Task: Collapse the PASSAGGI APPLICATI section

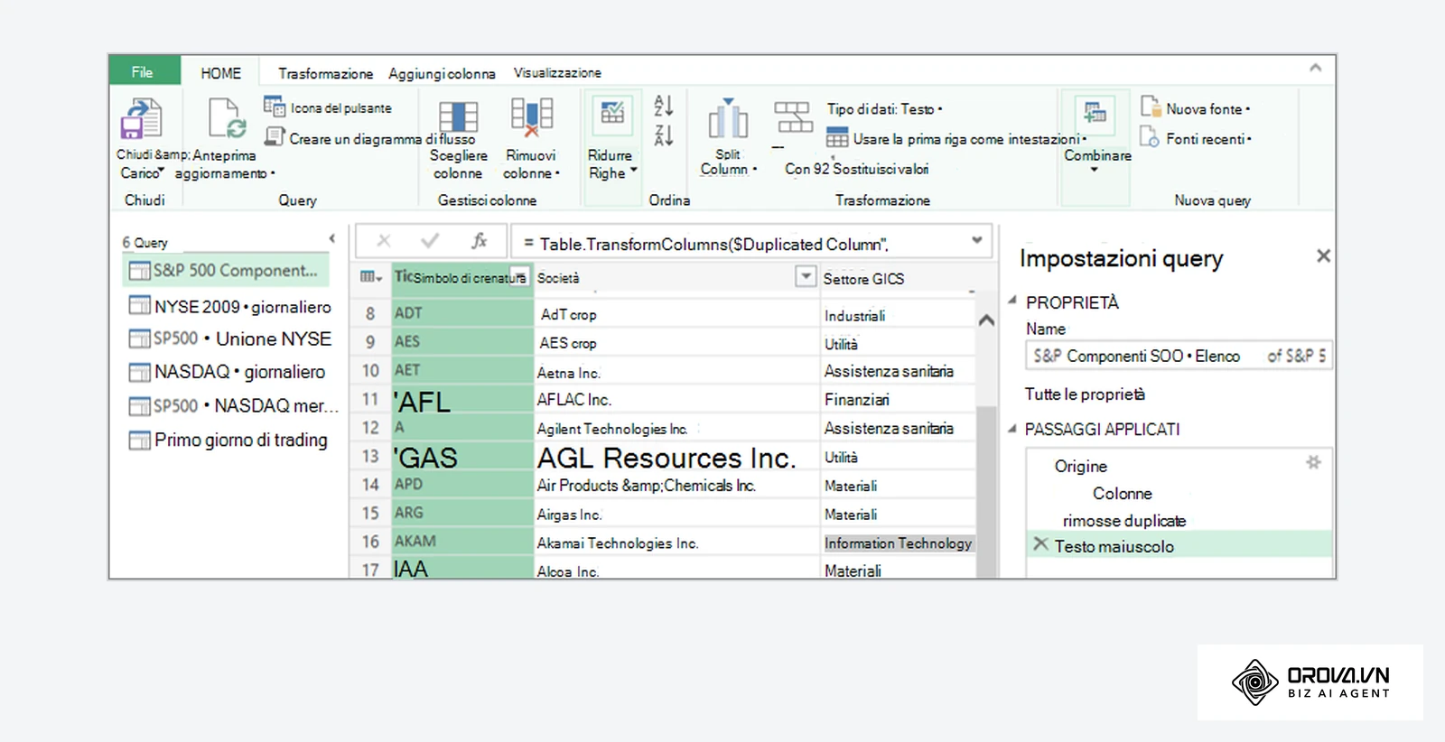Action: click(1012, 428)
